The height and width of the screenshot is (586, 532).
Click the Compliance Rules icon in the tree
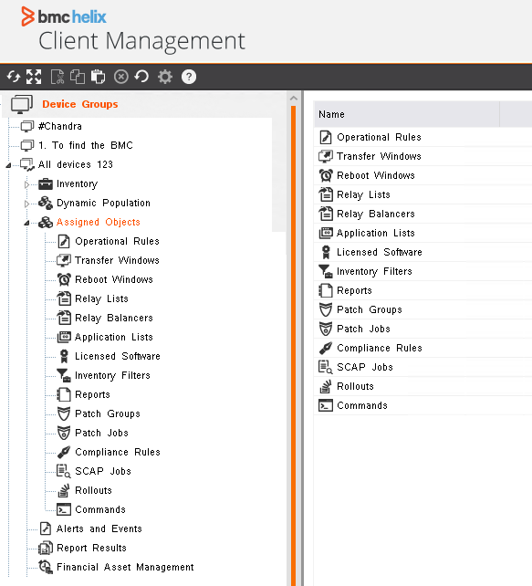point(64,452)
